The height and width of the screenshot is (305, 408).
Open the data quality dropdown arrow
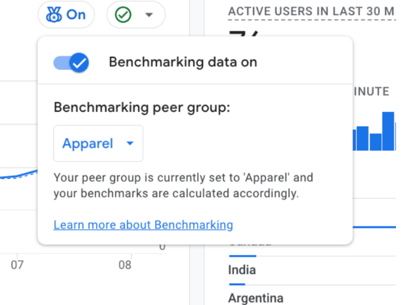[149, 15]
